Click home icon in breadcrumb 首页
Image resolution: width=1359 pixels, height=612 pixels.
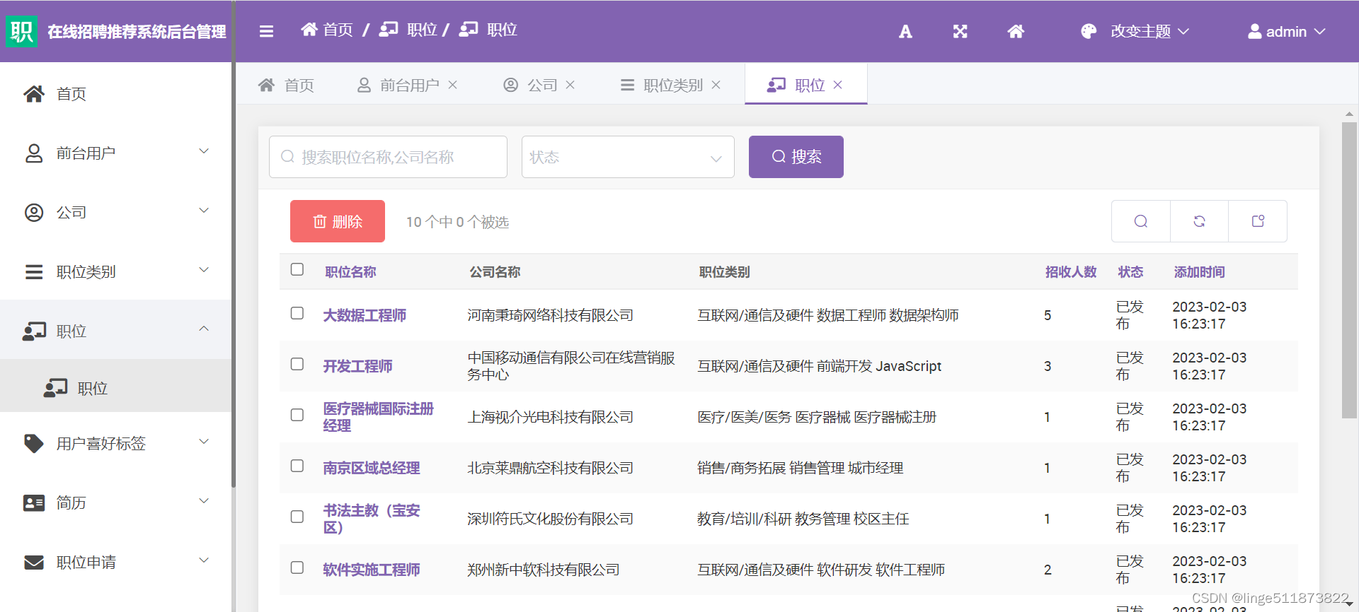[x=309, y=30]
